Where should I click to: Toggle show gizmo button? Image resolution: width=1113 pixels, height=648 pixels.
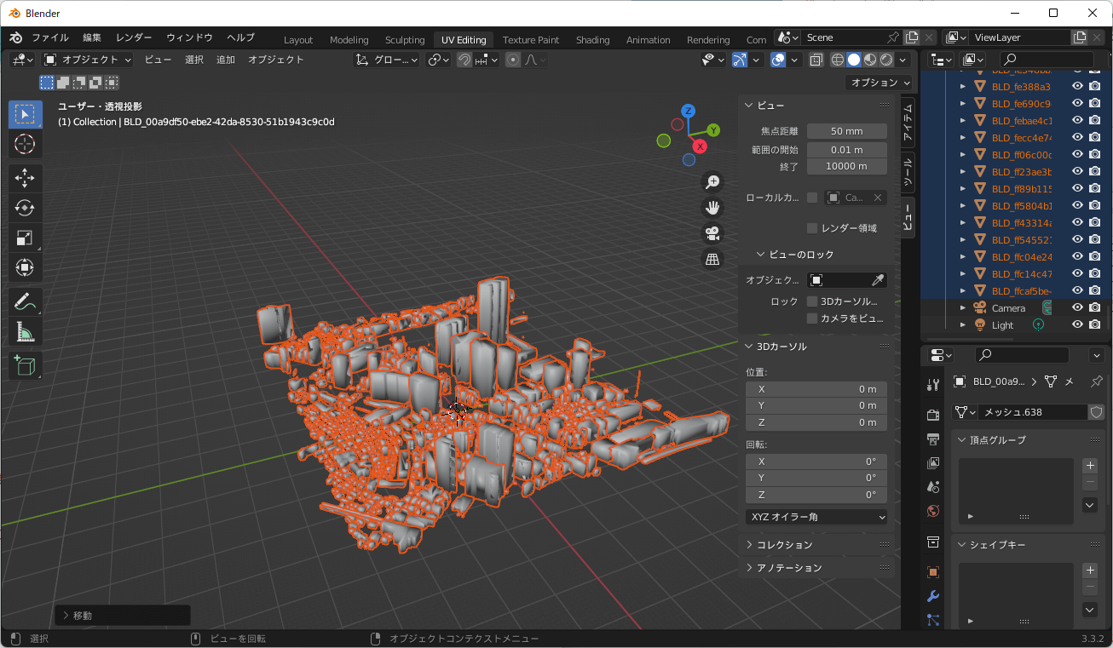pos(739,60)
